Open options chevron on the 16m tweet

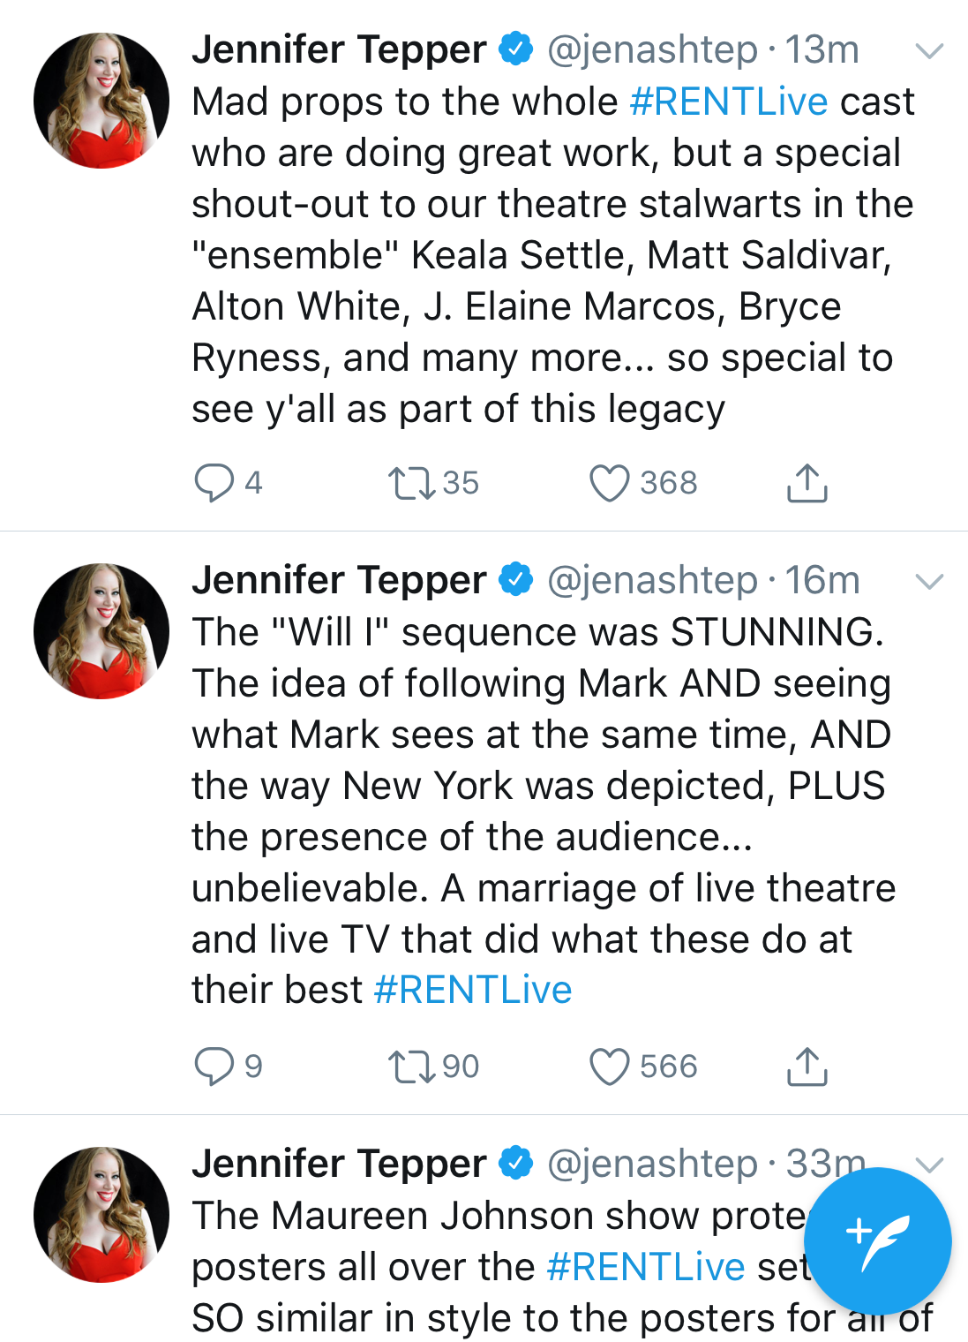[x=929, y=581]
